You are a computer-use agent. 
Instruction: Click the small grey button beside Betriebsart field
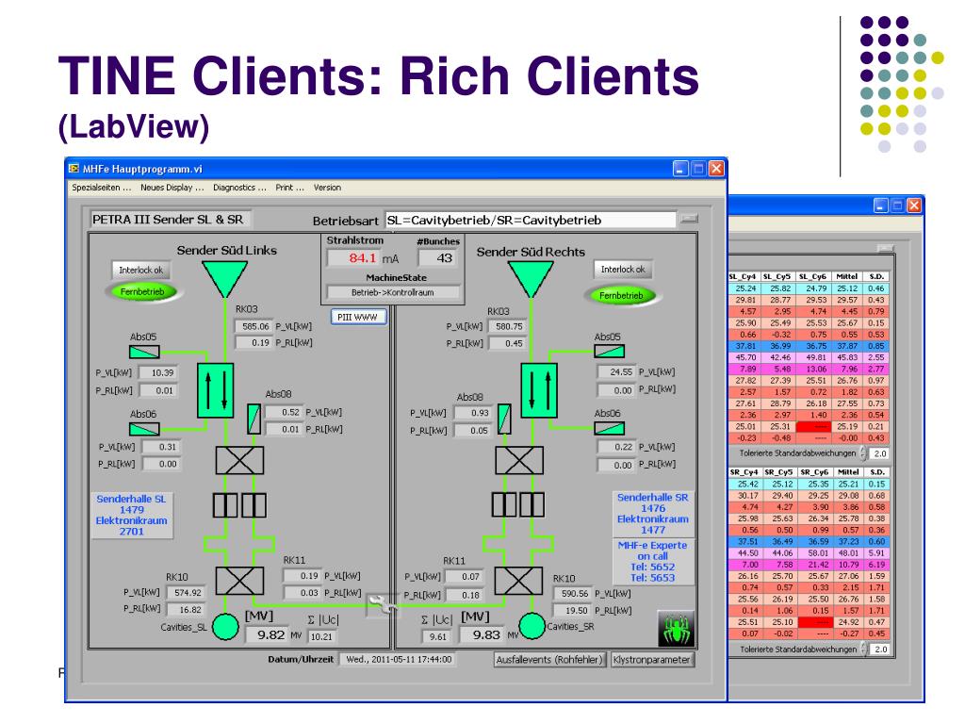pos(689,218)
